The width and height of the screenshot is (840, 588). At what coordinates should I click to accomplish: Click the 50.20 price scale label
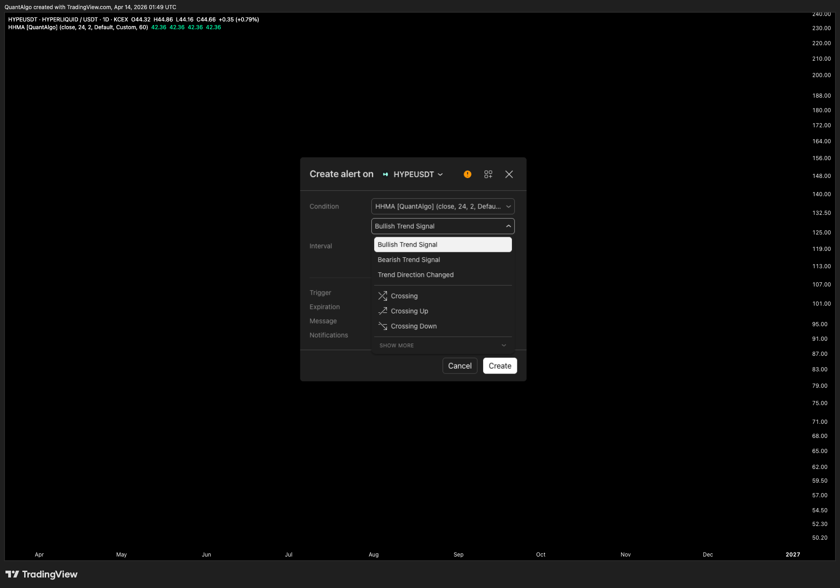click(x=820, y=538)
